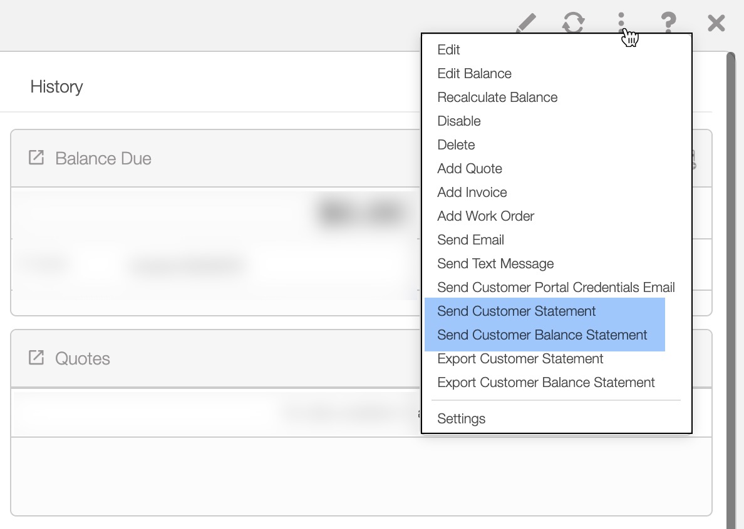Click Send Customer Statement

coord(517,311)
